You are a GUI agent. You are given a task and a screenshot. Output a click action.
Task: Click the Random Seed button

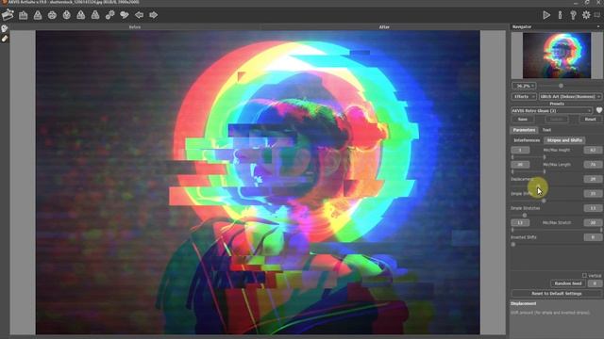coord(568,283)
